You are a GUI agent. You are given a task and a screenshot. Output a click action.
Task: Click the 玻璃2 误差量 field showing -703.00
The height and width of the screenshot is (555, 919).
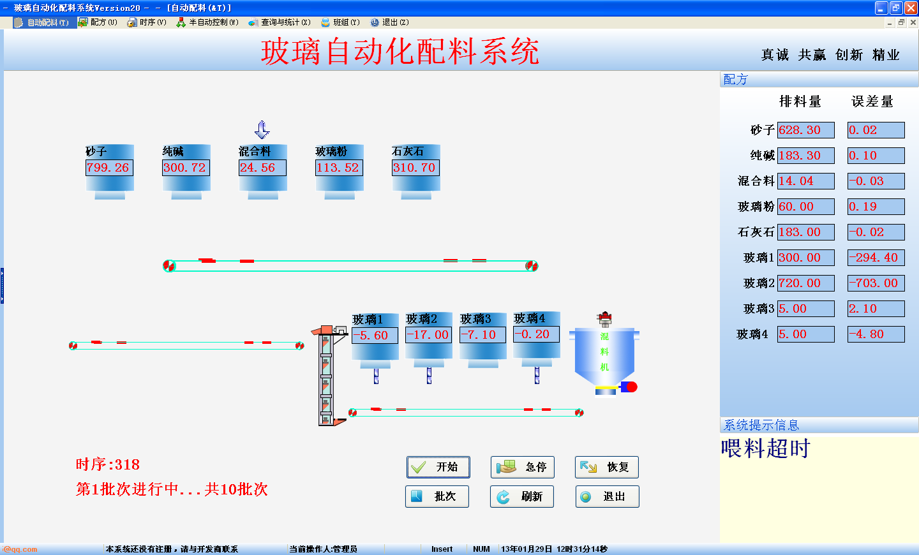(876, 283)
